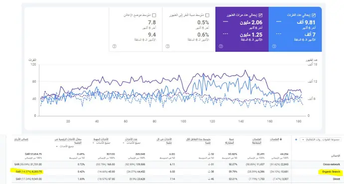Click Organic Search key events 45.00

tap(111, 172)
